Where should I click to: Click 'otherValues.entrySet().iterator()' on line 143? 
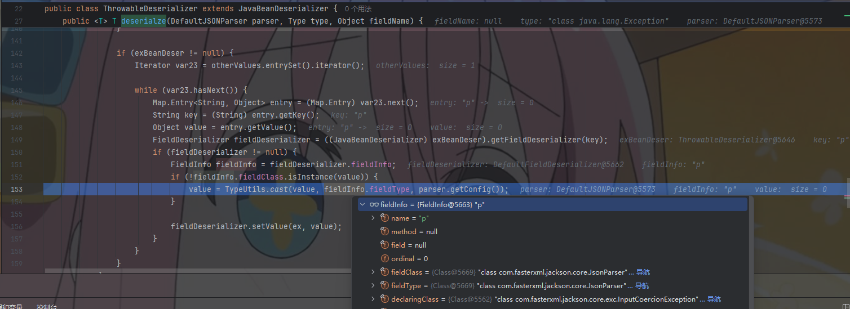tap(286, 65)
